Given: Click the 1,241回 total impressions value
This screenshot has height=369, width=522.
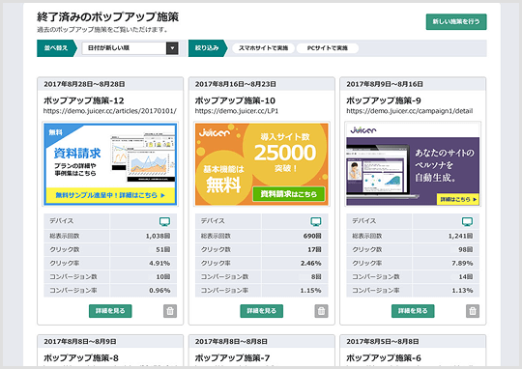Looking at the screenshot, I should 460,236.
